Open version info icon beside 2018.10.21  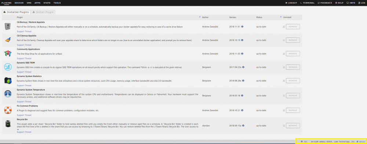(242, 110)
